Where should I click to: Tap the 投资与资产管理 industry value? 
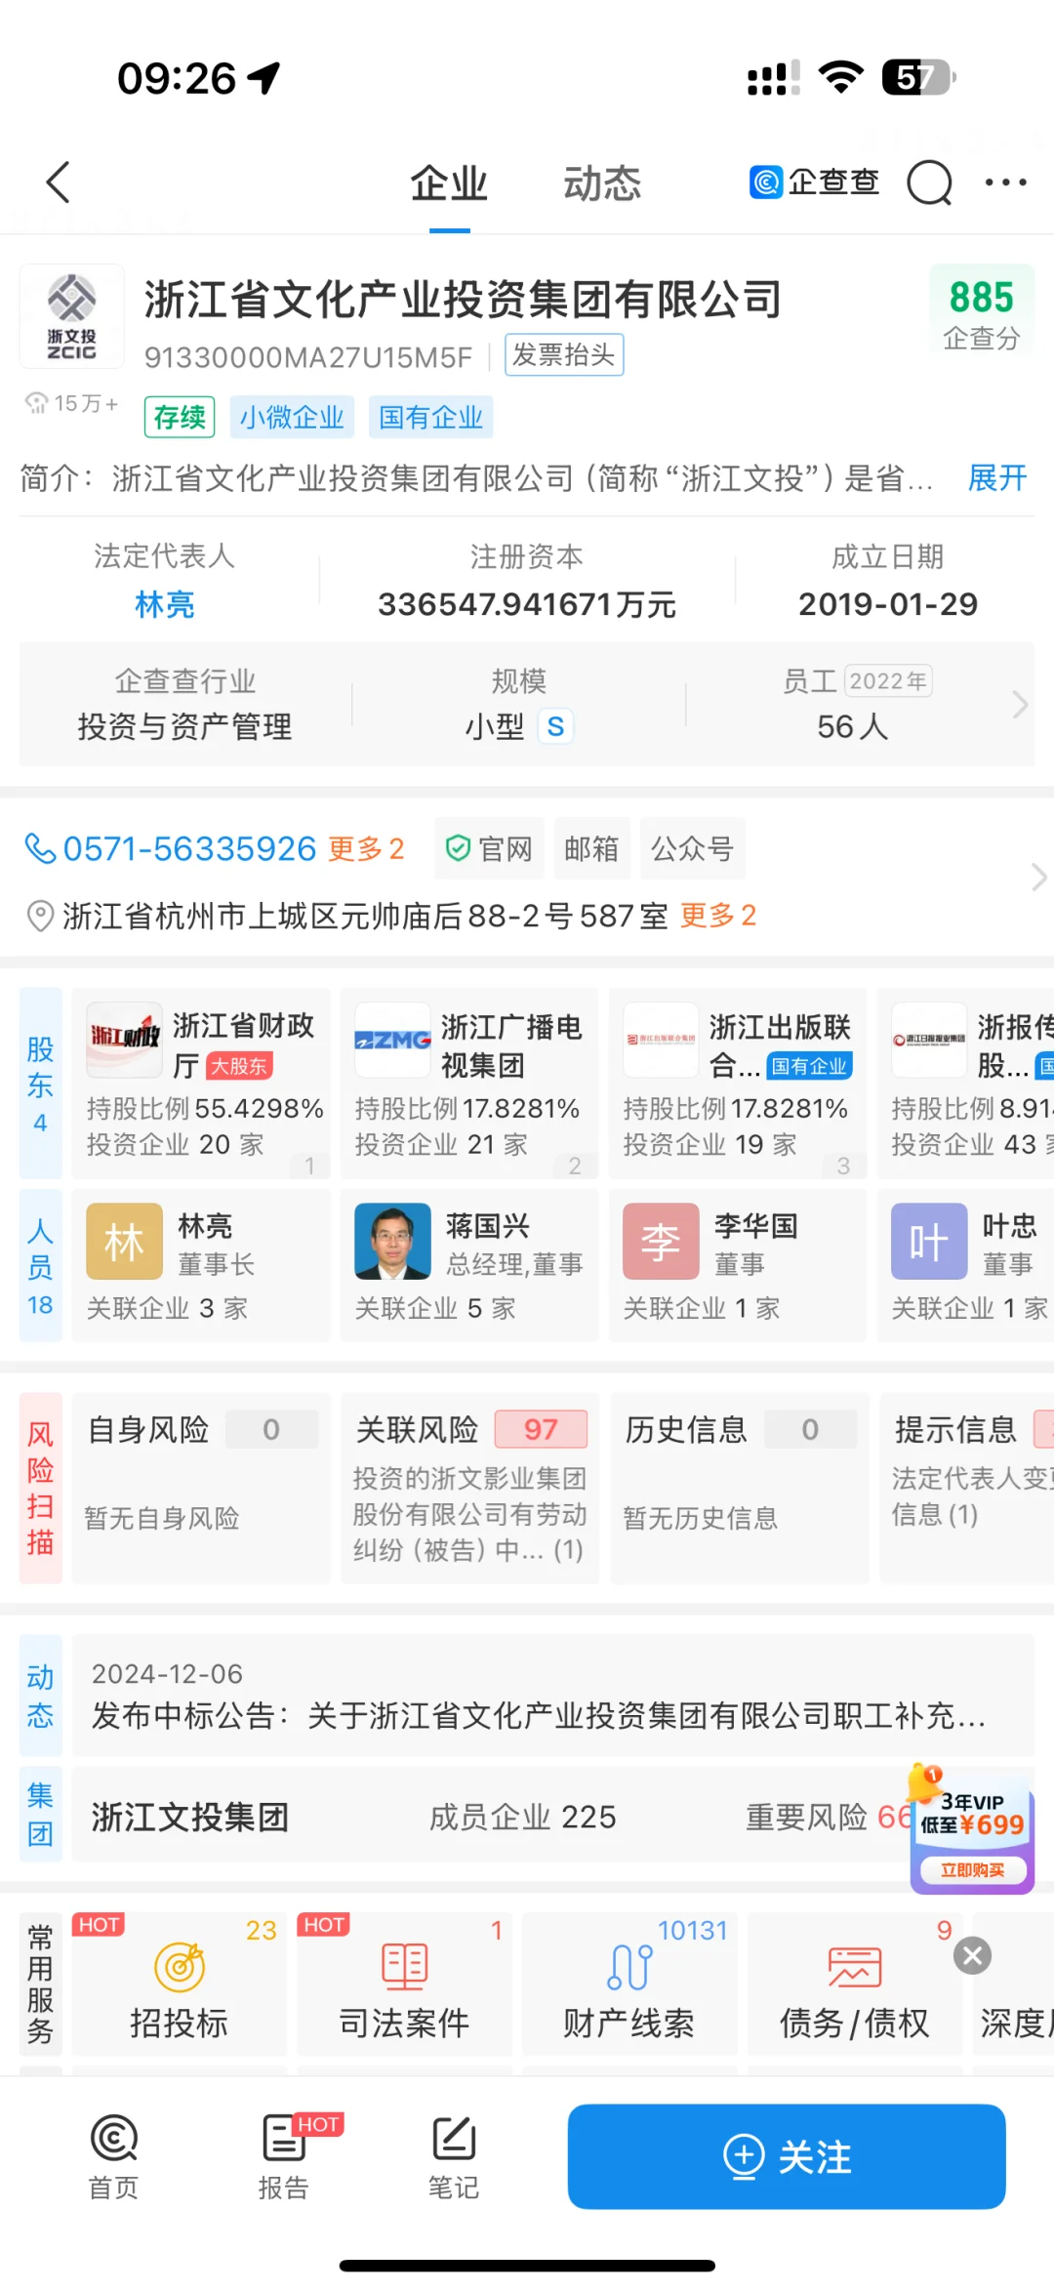tap(185, 726)
